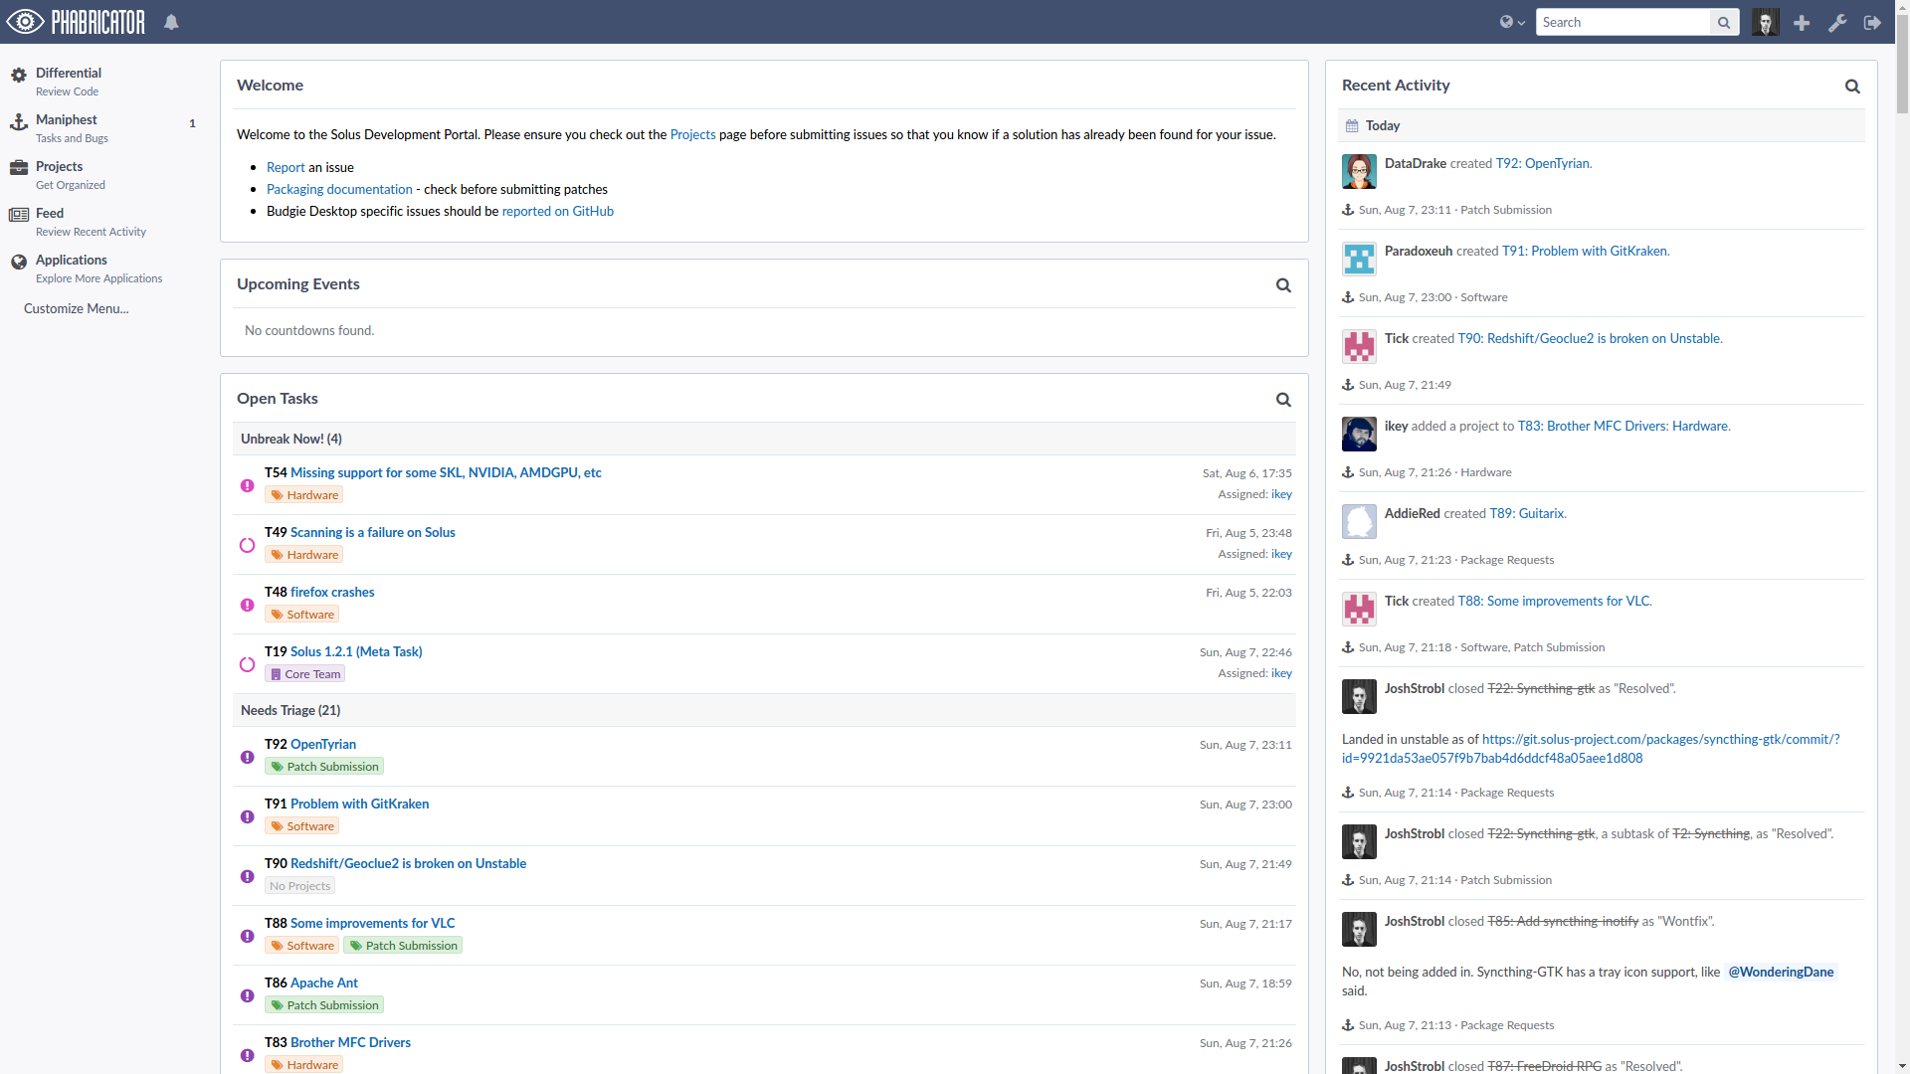Click the search magnifier button in the header
Image resolution: width=1910 pixels, height=1074 pixels.
[x=1724, y=22]
